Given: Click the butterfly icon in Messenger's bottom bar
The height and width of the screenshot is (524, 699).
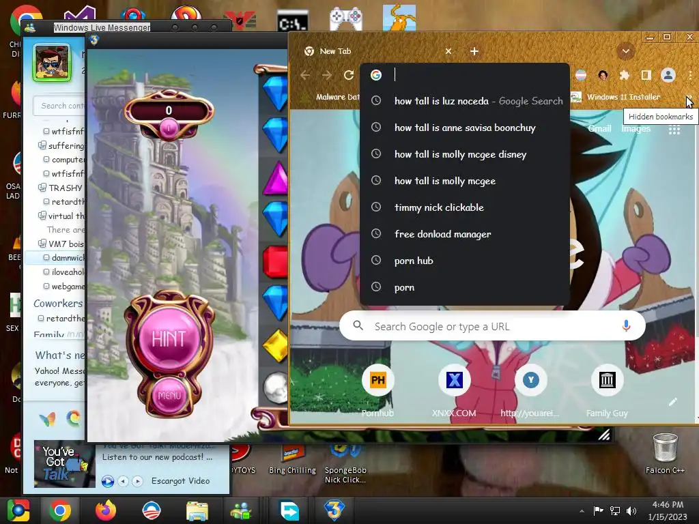Looking at the screenshot, I should pyautogui.click(x=47, y=420).
